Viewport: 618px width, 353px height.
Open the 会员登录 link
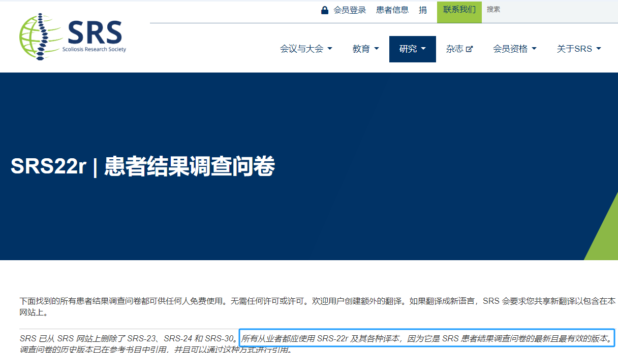[x=350, y=10]
